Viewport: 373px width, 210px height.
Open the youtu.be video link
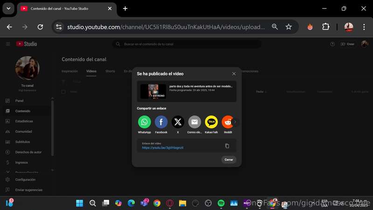tap(163, 147)
